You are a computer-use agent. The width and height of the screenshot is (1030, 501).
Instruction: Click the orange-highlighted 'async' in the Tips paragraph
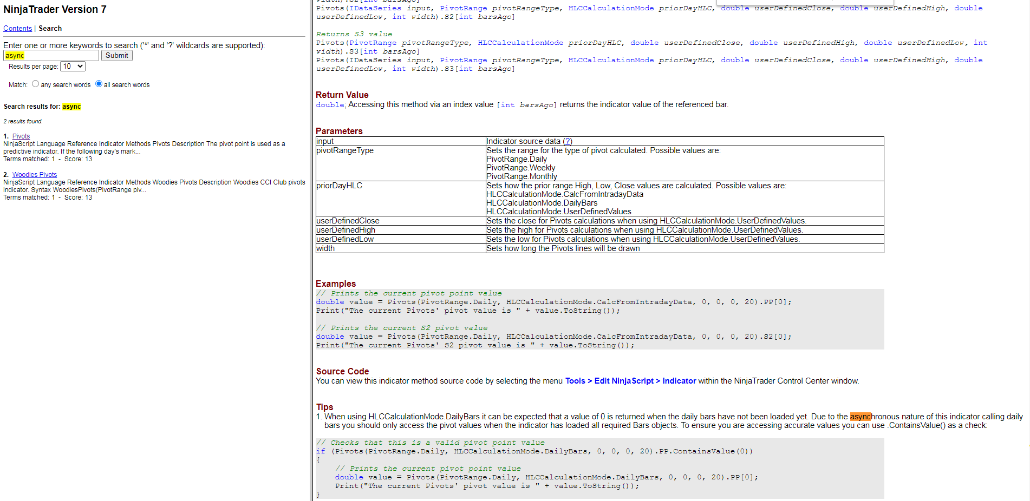[x=860, y=417]
